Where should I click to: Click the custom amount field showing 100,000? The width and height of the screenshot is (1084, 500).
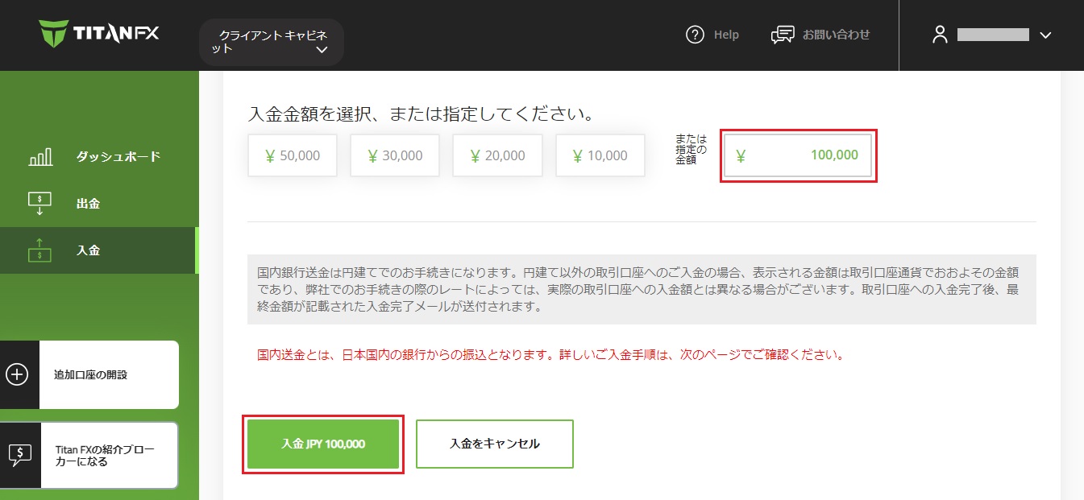click(x=798, y=155)
